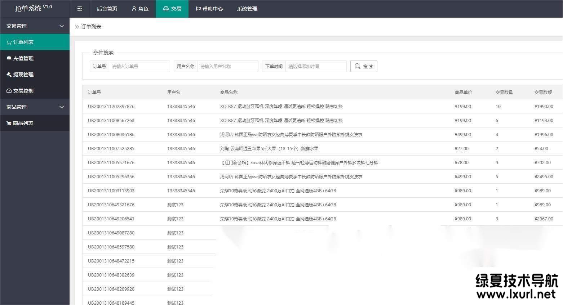Click the 用户名 column header
This screenshot has height=305, width=563.
tap(174, 93)
